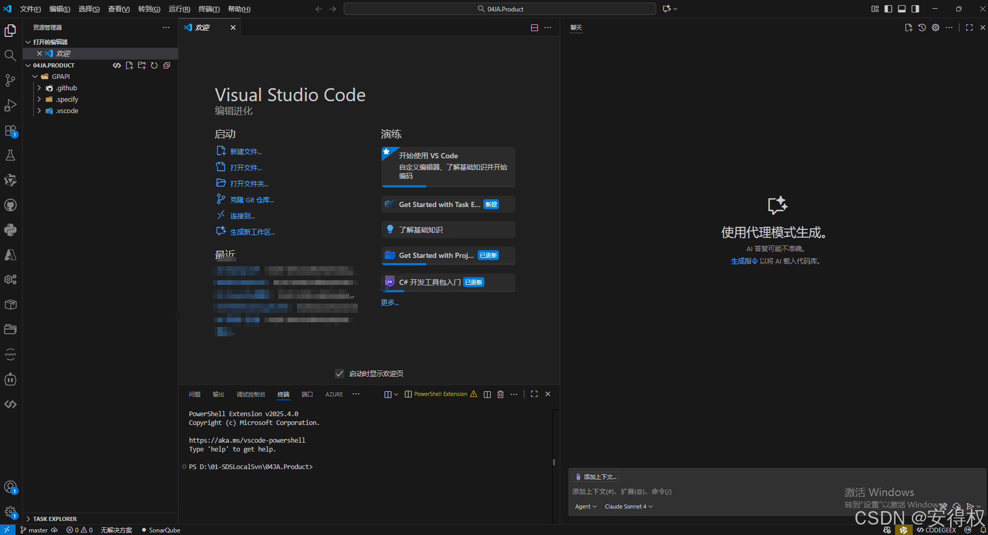Click the new file icon in 04JA.PRODUCT header
This screenshot has width=988, height=535.
pos(129,65)
